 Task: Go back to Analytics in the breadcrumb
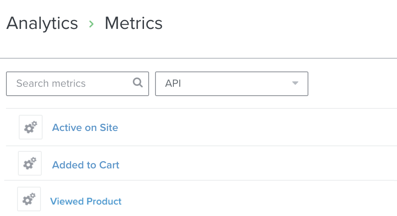pos(42,23)
